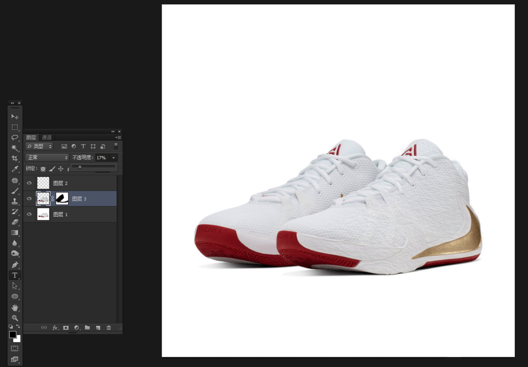The image size is (528, 367).
Task: Turn layer filtering switch on or off
Action: pyautogui.click(x=116, y=146)
